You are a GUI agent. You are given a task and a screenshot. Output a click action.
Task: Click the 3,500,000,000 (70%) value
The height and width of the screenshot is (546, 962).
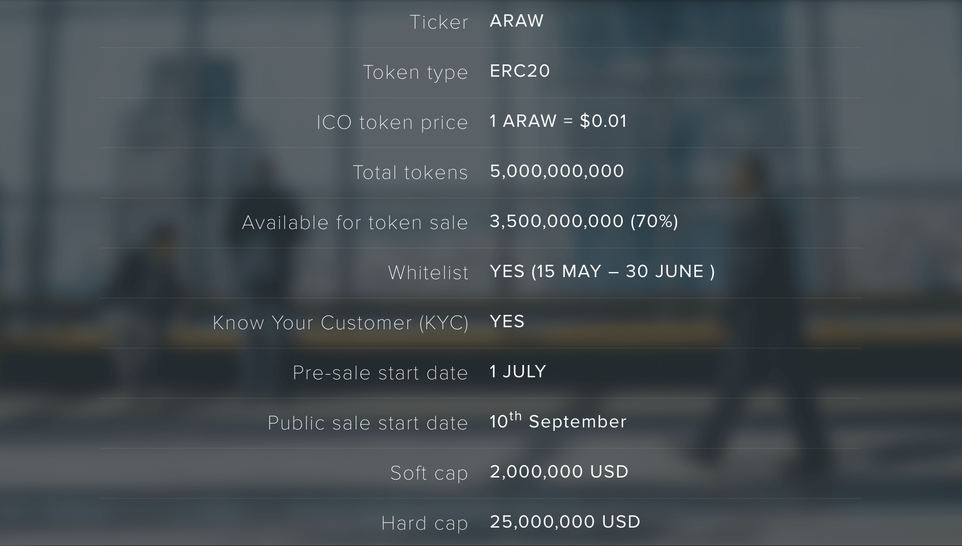584,221
